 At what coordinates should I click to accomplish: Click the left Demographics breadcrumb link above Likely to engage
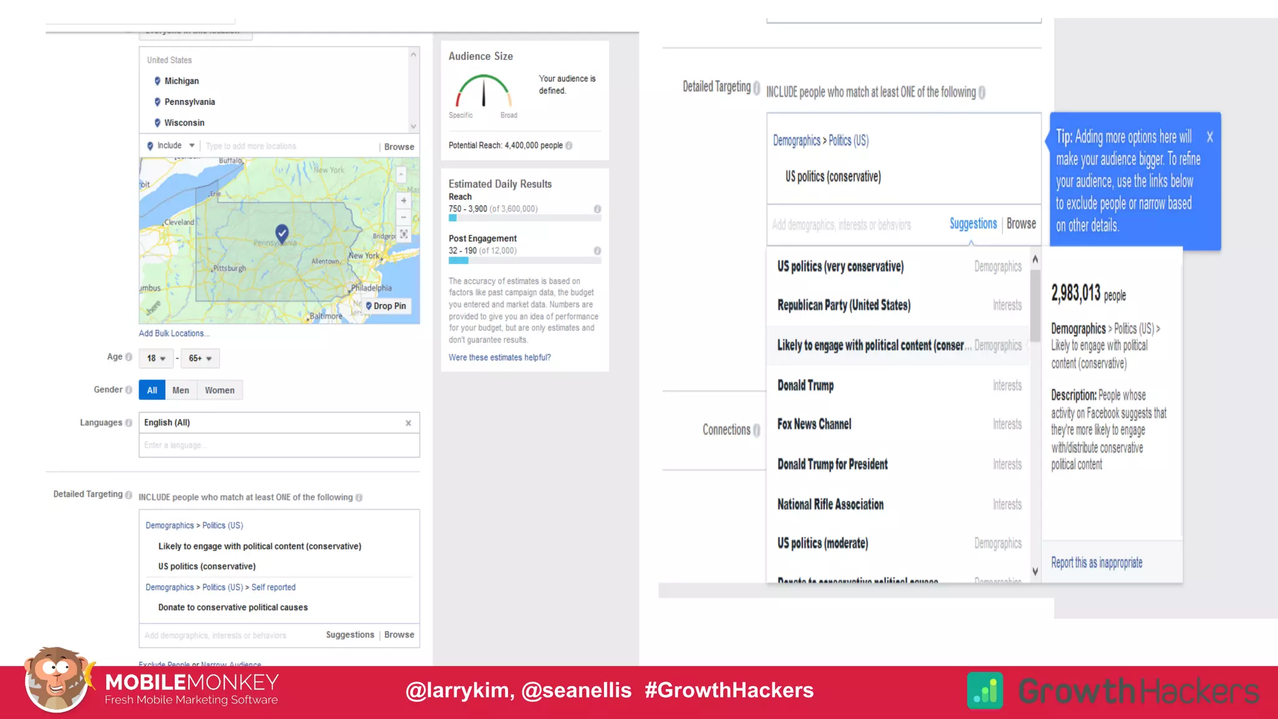(170, 526)
